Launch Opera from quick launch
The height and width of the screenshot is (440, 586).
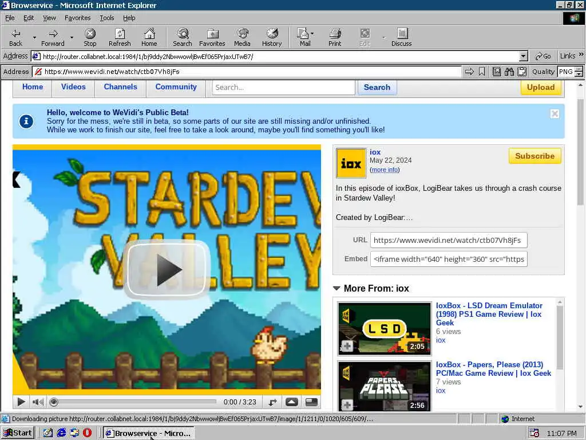pos(87,433)
